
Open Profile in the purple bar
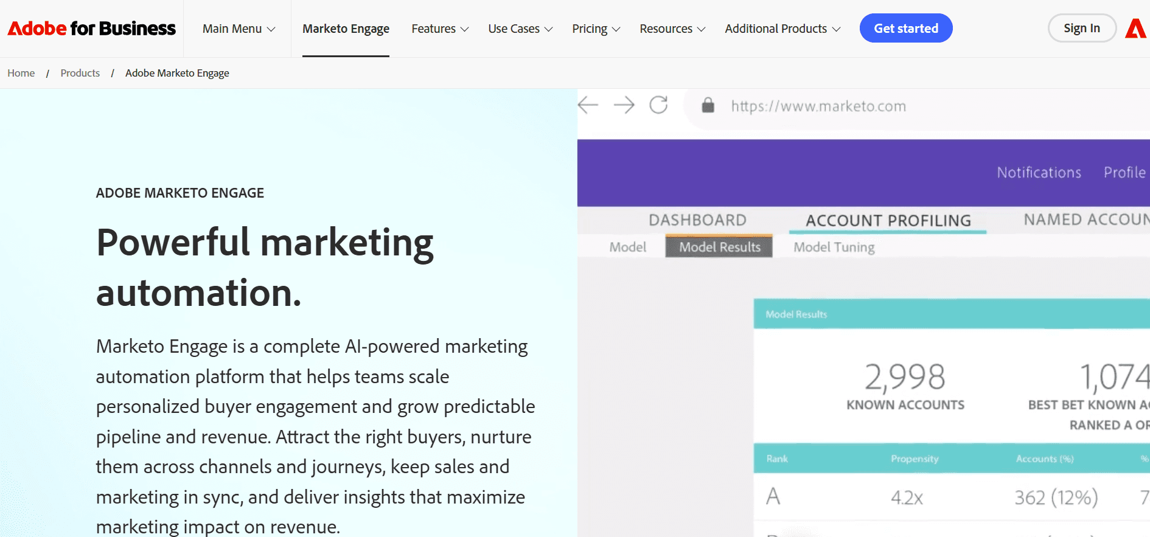1124,173
